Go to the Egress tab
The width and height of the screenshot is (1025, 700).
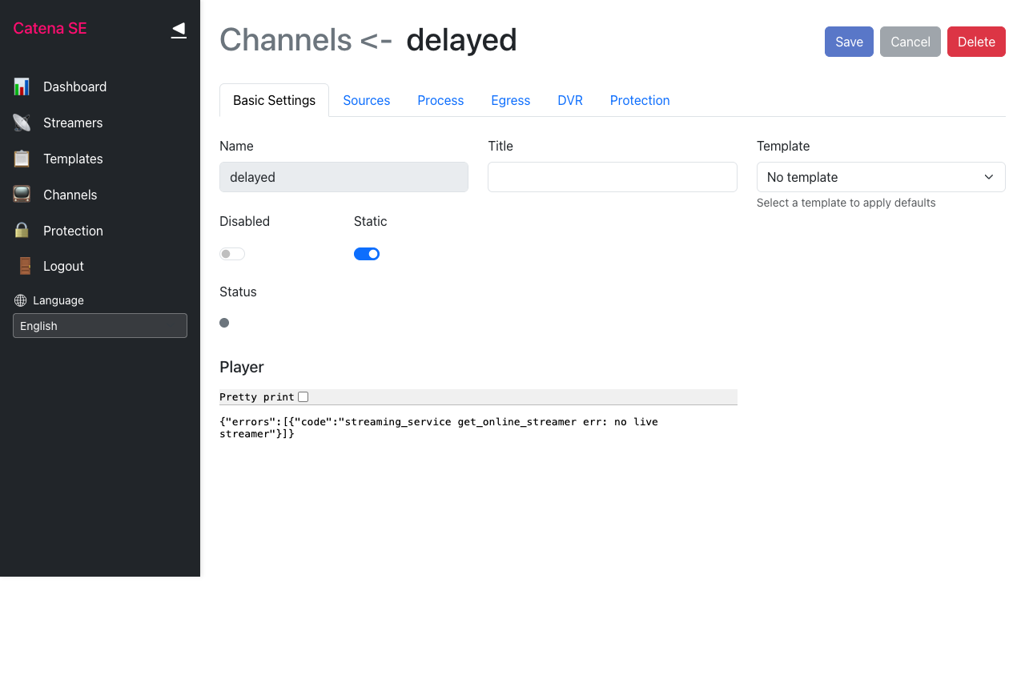(x=510, y=100)
